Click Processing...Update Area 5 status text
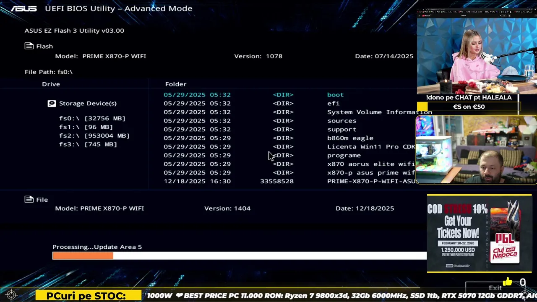Viewport: 537px width, 302px height. (x=97, y=247)
